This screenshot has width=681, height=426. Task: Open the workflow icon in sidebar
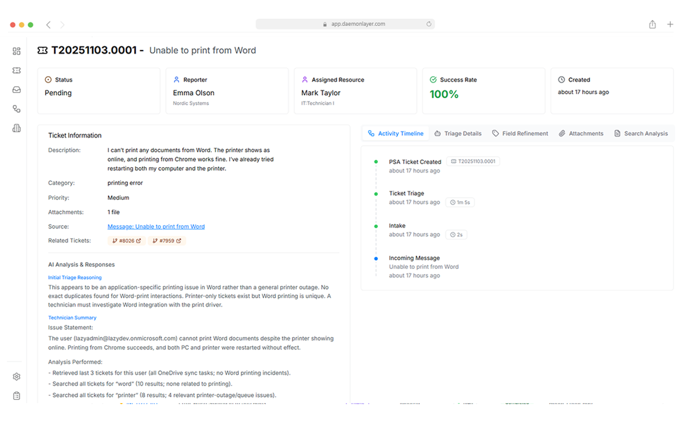point(16,109)
